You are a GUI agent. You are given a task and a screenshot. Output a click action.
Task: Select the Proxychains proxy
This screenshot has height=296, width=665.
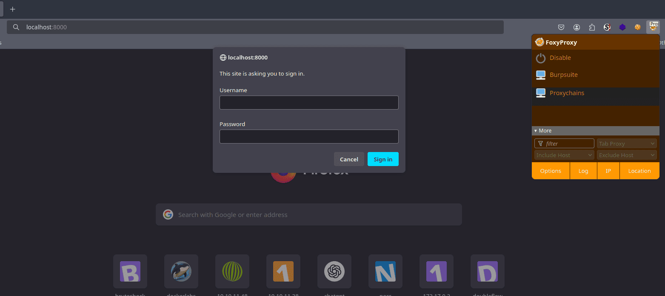pos(567,93)
